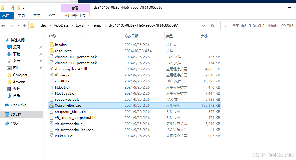This screenshot has height=160, width=296.
Task: Open devcon folder in sidebar
Action: point(19,82)
